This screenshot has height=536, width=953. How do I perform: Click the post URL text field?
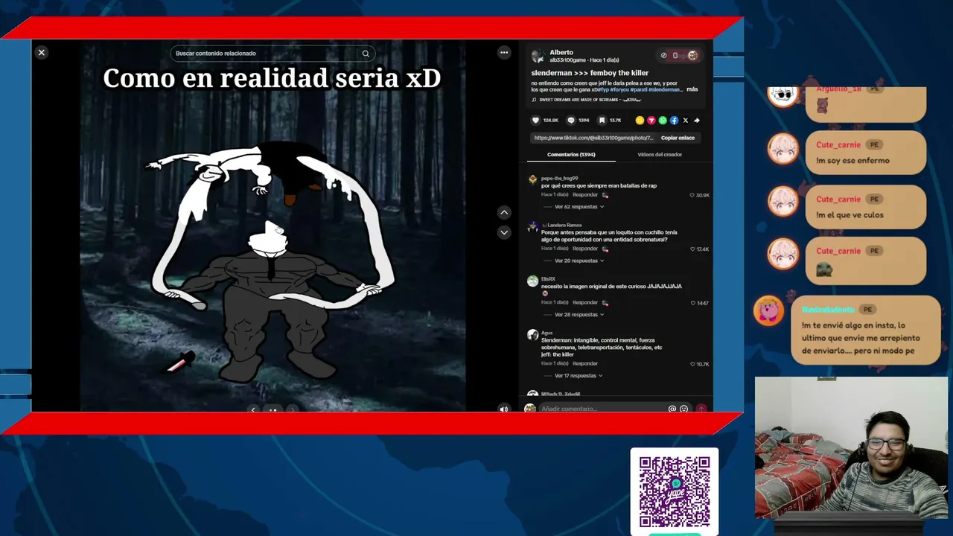coord(593,138)
